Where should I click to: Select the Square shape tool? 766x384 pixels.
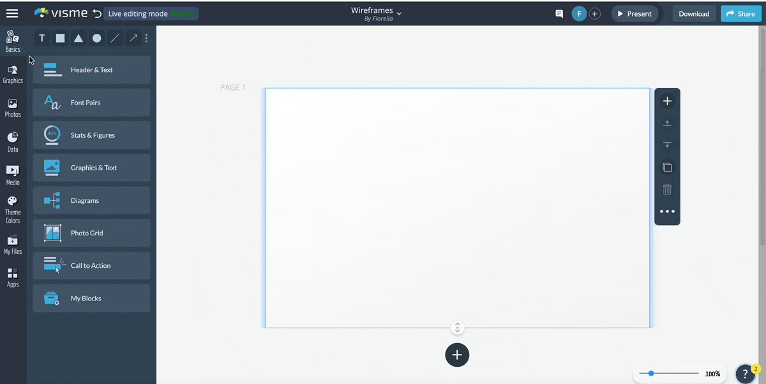(x=60, y=38)
